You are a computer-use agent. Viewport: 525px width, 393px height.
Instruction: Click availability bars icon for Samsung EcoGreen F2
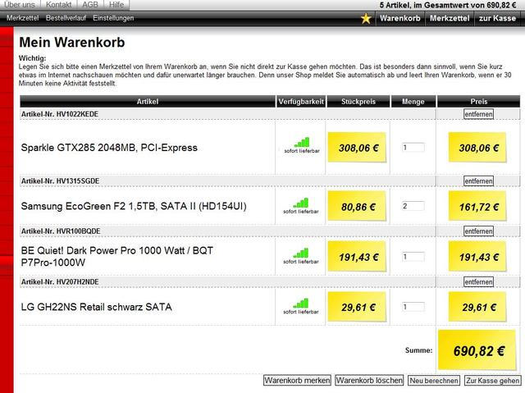click(301, 203)
